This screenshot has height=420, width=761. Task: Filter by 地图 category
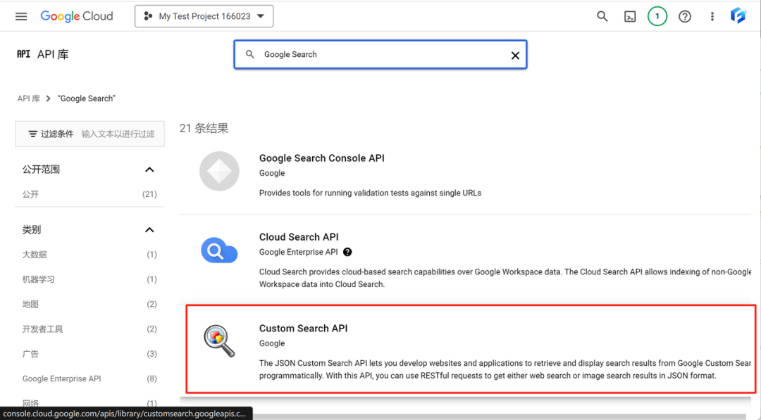pyautogui.click(x=89, y=304)
